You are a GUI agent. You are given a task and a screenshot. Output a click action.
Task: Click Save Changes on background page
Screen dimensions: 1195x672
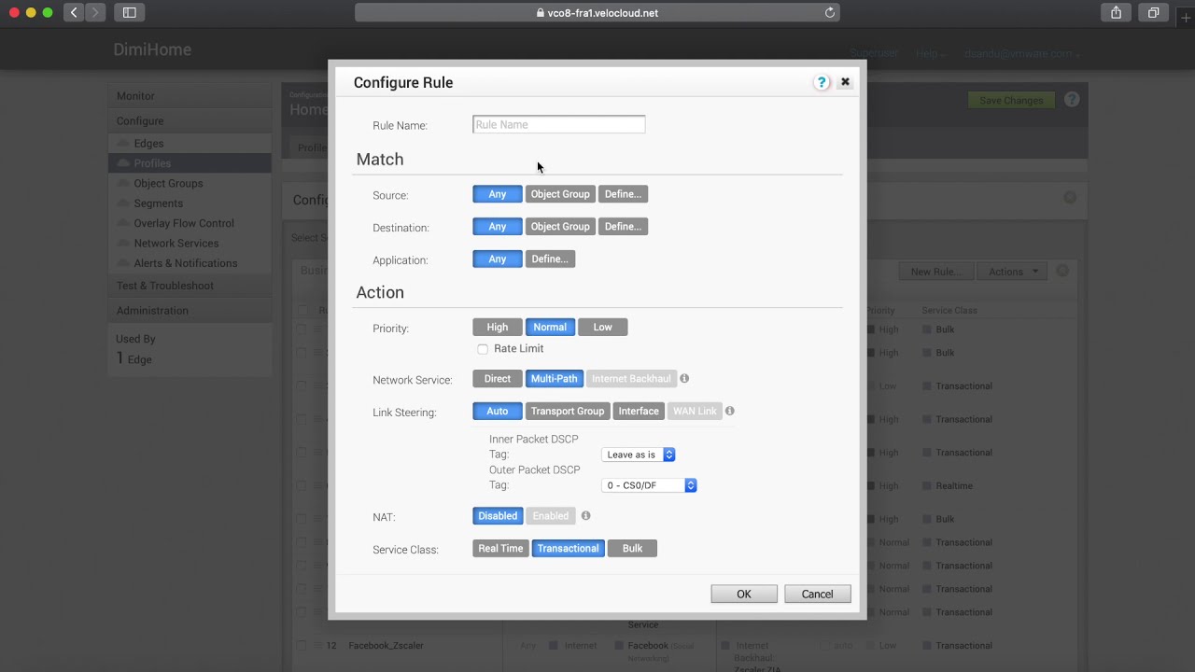[x=1011, y=101]
